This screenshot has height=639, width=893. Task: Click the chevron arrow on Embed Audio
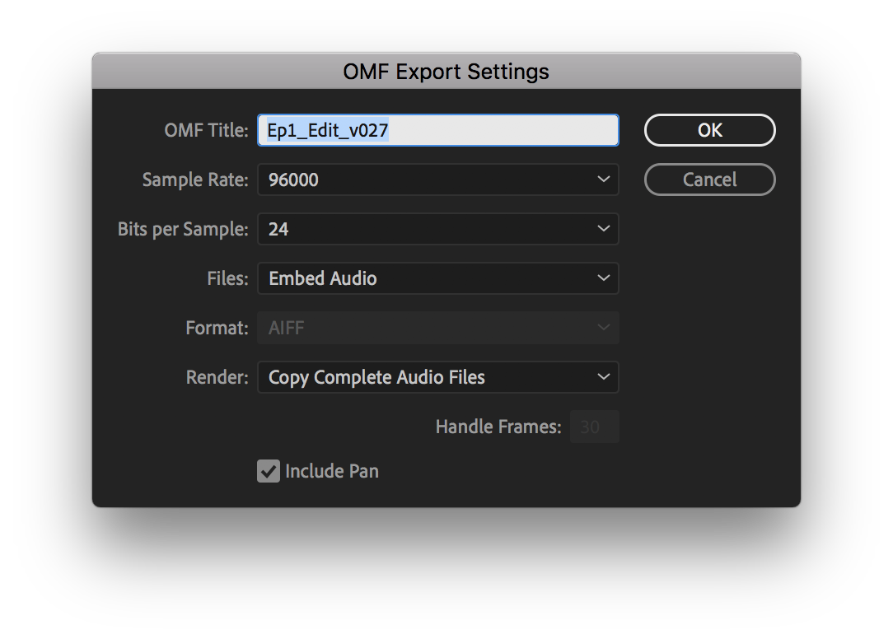pos(603,278)
